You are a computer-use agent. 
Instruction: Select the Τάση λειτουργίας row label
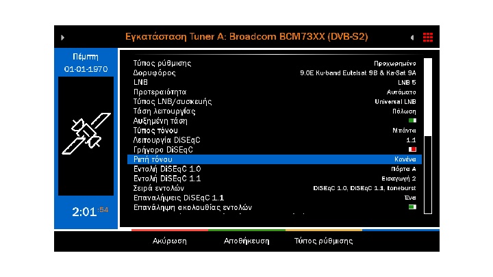(x=164, y=111)
